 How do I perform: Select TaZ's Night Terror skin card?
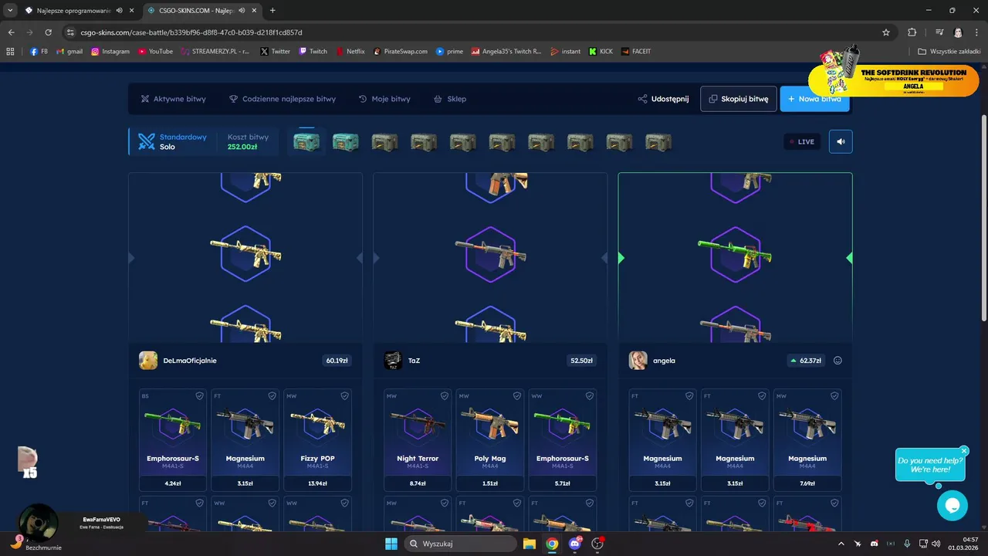[418, 440]
